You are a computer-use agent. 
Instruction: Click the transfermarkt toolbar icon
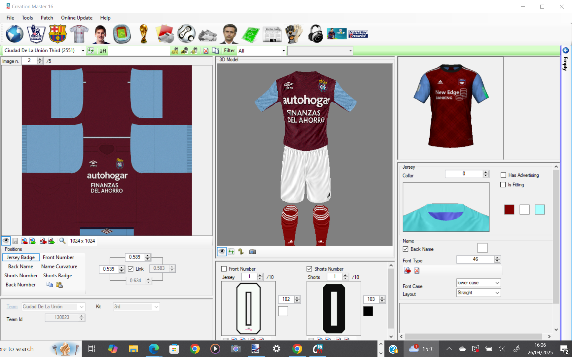(358, 34)
